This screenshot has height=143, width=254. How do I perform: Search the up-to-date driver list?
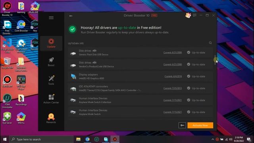point(210,43)
